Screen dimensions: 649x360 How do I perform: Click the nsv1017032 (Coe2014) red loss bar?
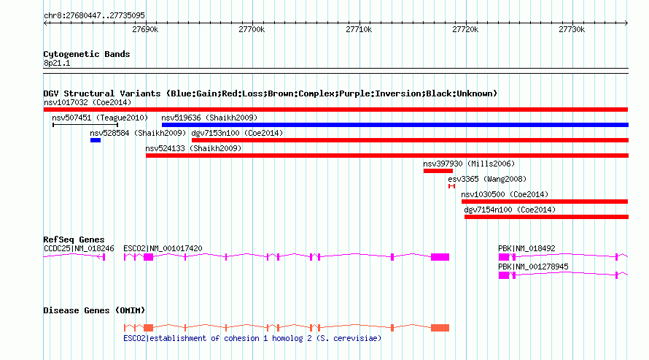pyautogui.click(x=335, y=110)
